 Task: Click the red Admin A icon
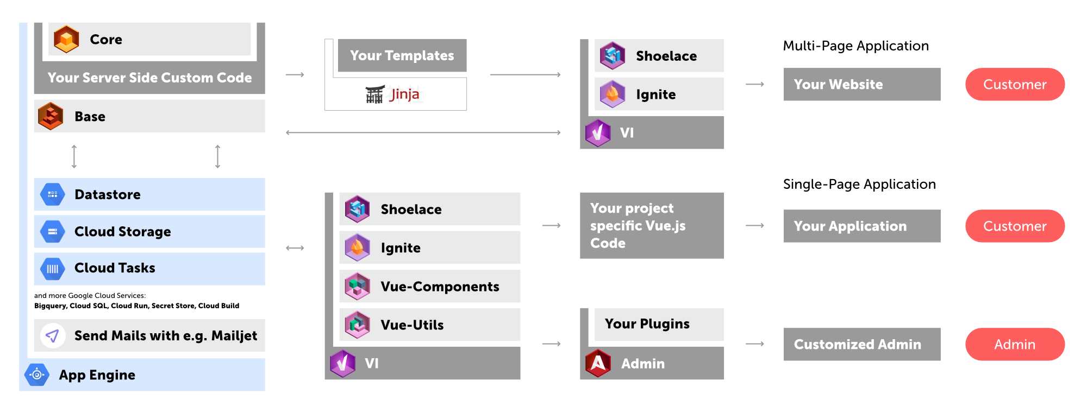[598, 363]
